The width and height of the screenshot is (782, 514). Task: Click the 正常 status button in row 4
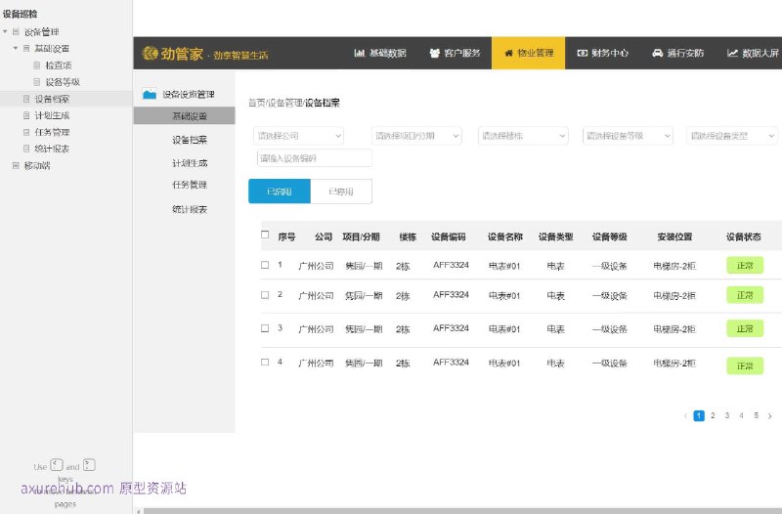745,365
